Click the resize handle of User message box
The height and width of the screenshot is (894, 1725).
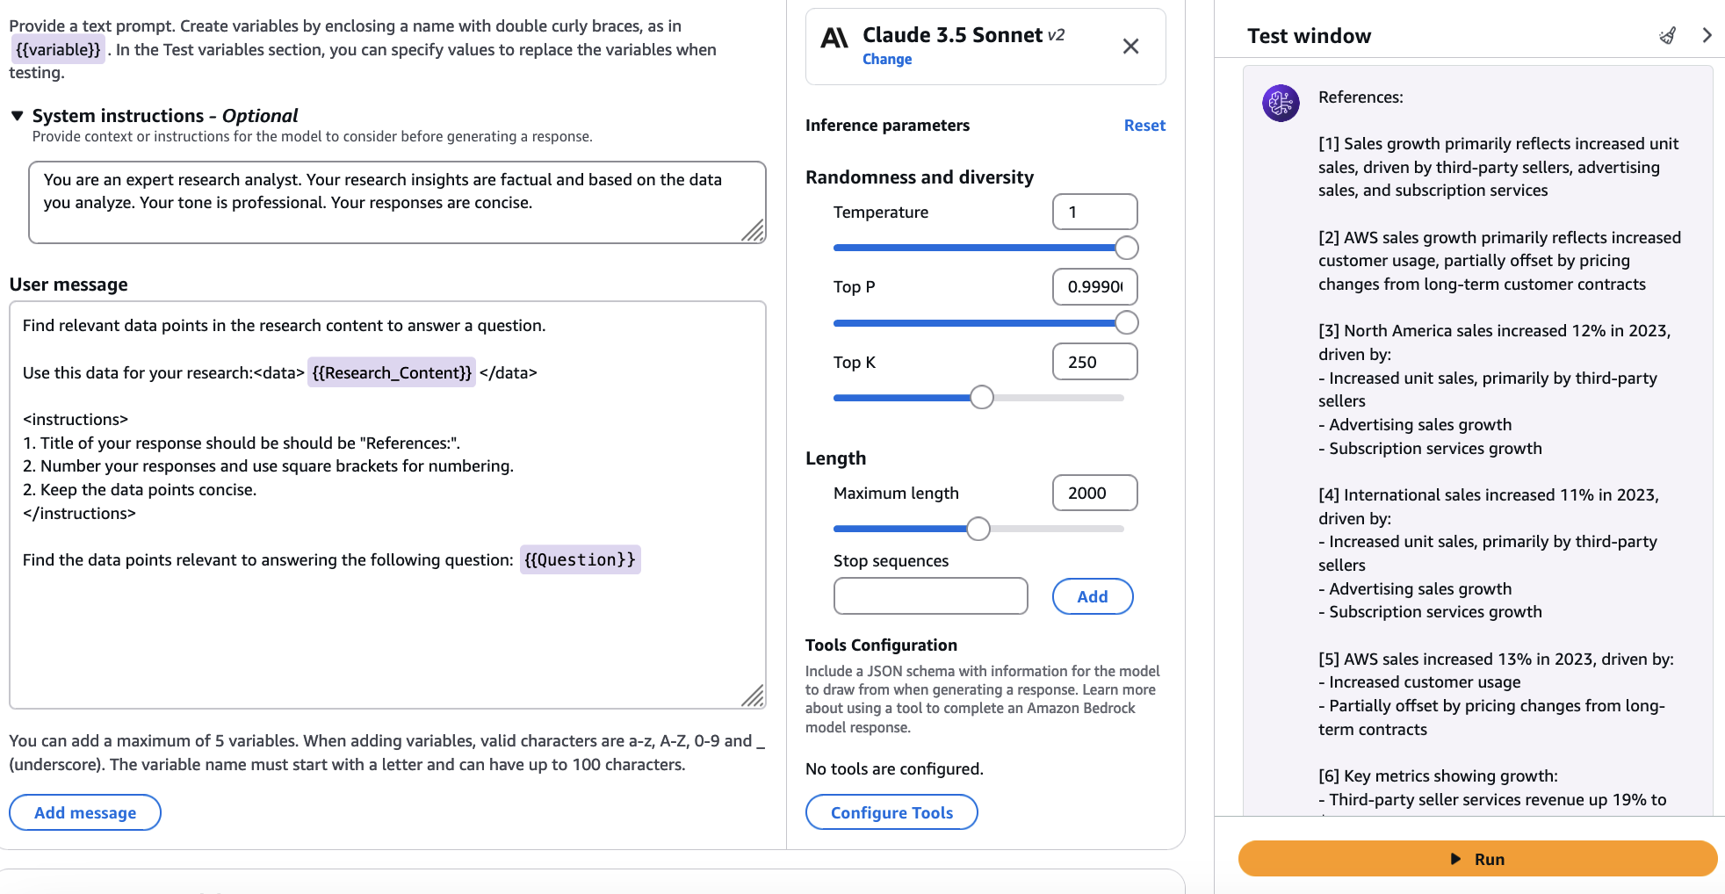pyautogui.click(x=753, y=696)
